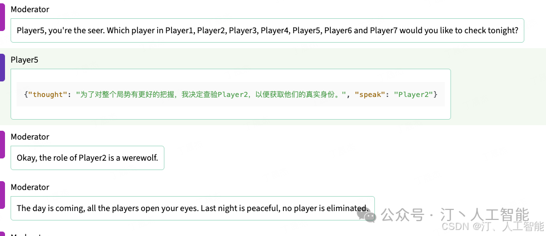Click the WeChat logo icon in the watermark
Image resolution: width=546 pixels, height=236 pixels.
pyautogui.click(x=368, y=213)
